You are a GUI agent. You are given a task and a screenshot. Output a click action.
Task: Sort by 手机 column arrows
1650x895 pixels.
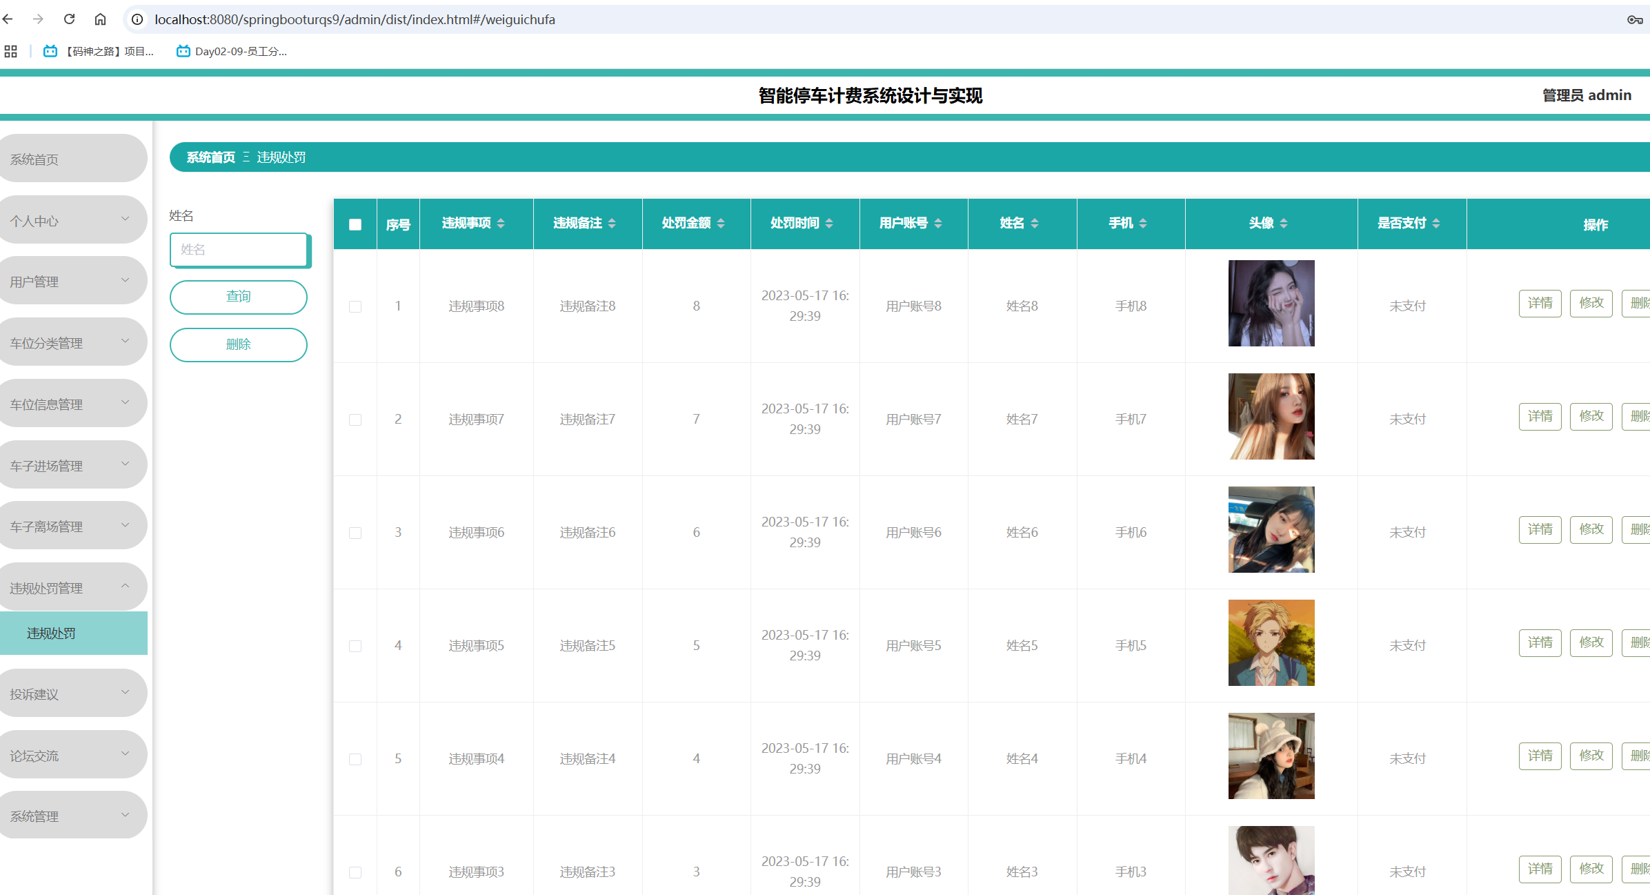coord(1143,223)
